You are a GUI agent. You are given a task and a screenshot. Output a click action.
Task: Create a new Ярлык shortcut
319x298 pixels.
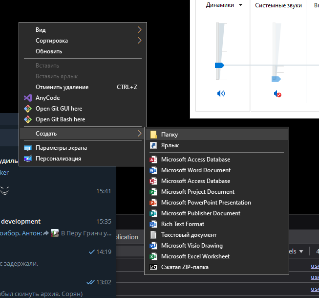217,145
